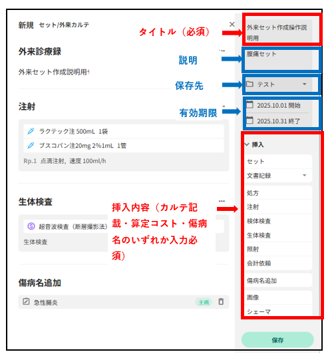Open the three-dot menu for 外来診療録

point(222,51)
